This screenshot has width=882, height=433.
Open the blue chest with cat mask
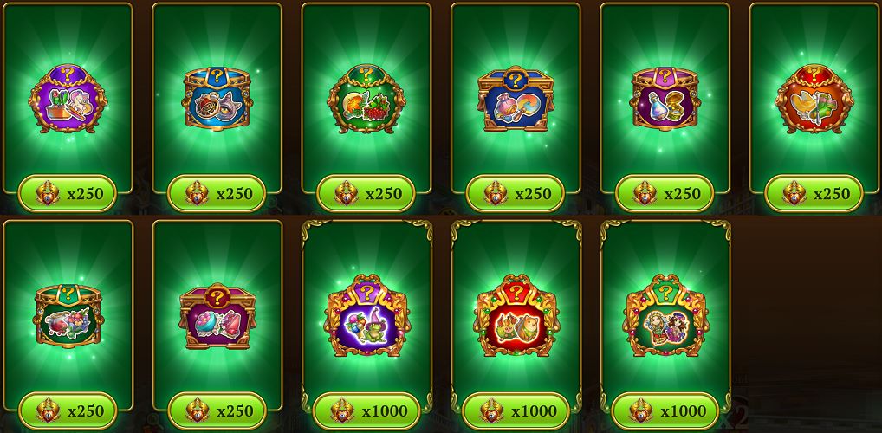(217, 99)
